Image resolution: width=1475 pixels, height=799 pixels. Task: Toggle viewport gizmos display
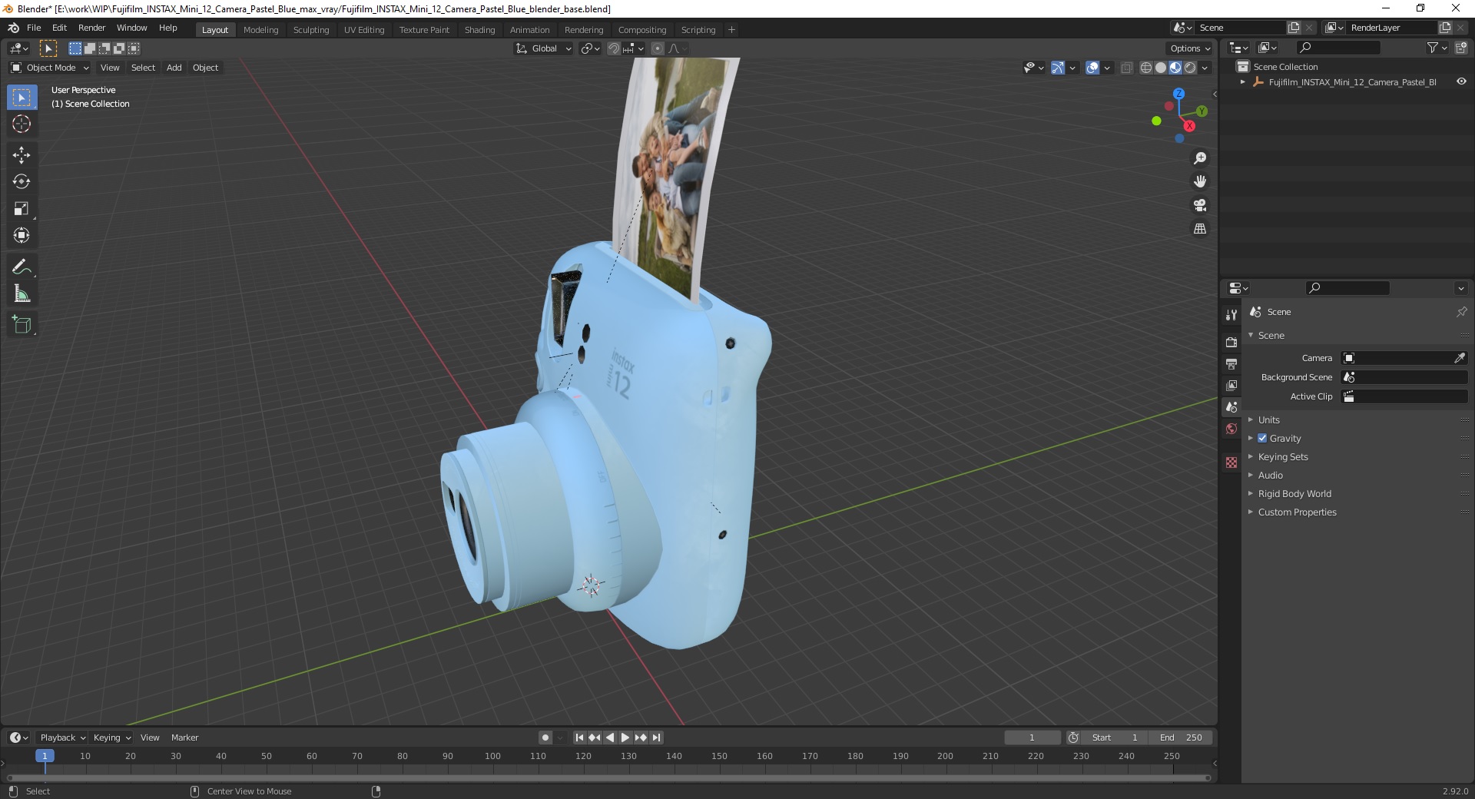(1058, 68)
